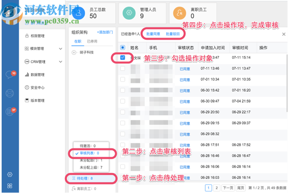
Task: Expand the 模块管理 menu chevron
Action: [61, 49]
